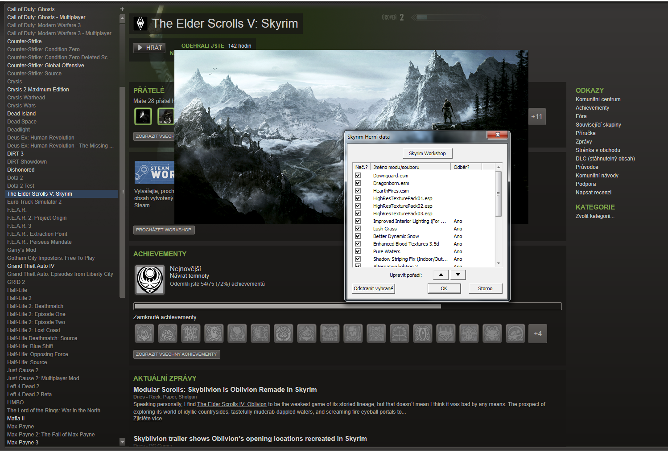The image size is (668, 452).
Task: Toggle the Lush Grass mod checkbox
Action: 358,229
